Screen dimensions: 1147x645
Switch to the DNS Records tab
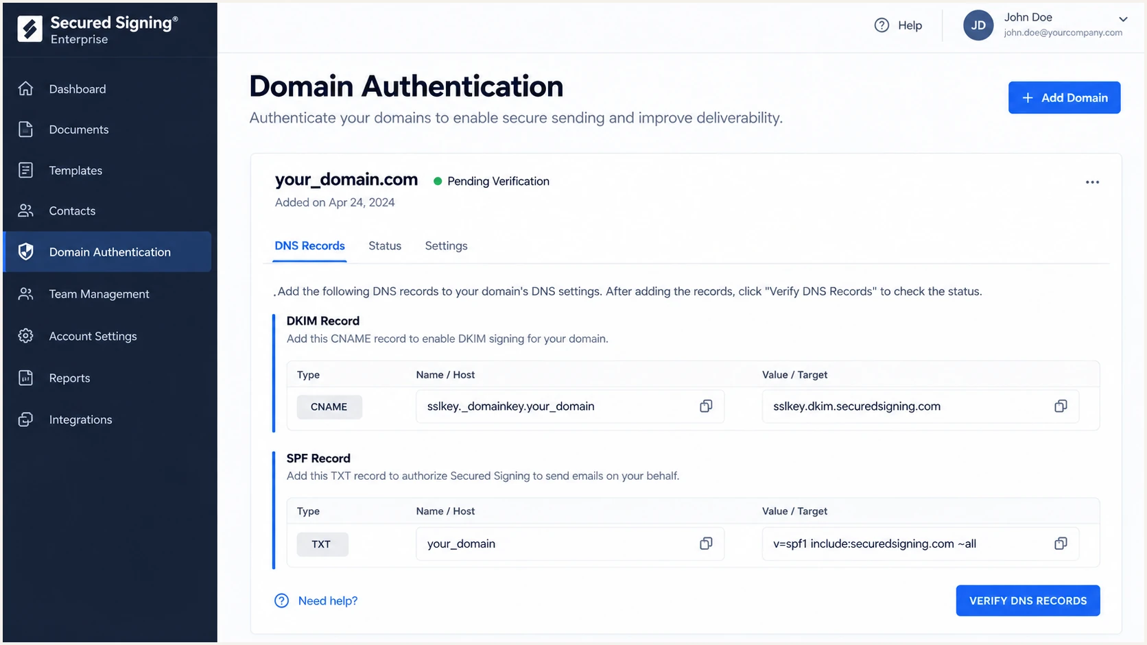[x=309, y=246]
